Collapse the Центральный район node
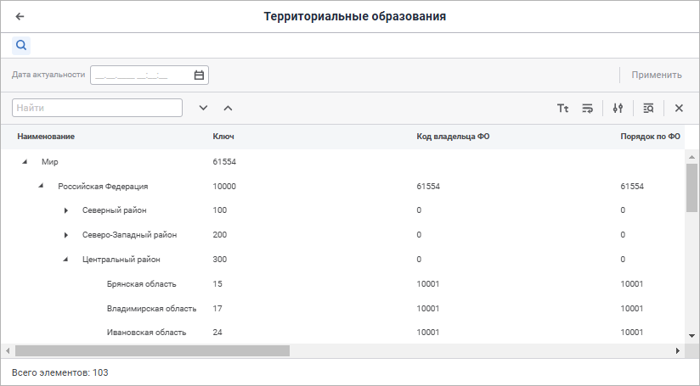 (65, 260)
